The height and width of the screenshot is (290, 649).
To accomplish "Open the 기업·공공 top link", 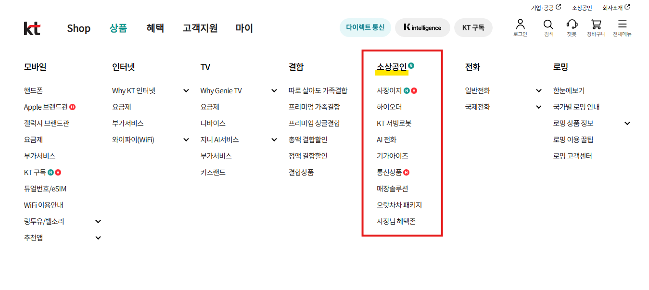I will point(542,8).
